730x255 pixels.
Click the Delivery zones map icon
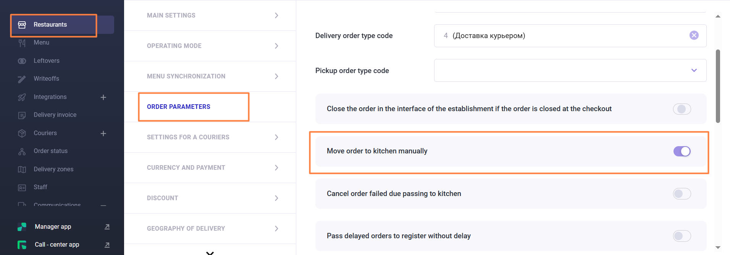pos(22,169)
